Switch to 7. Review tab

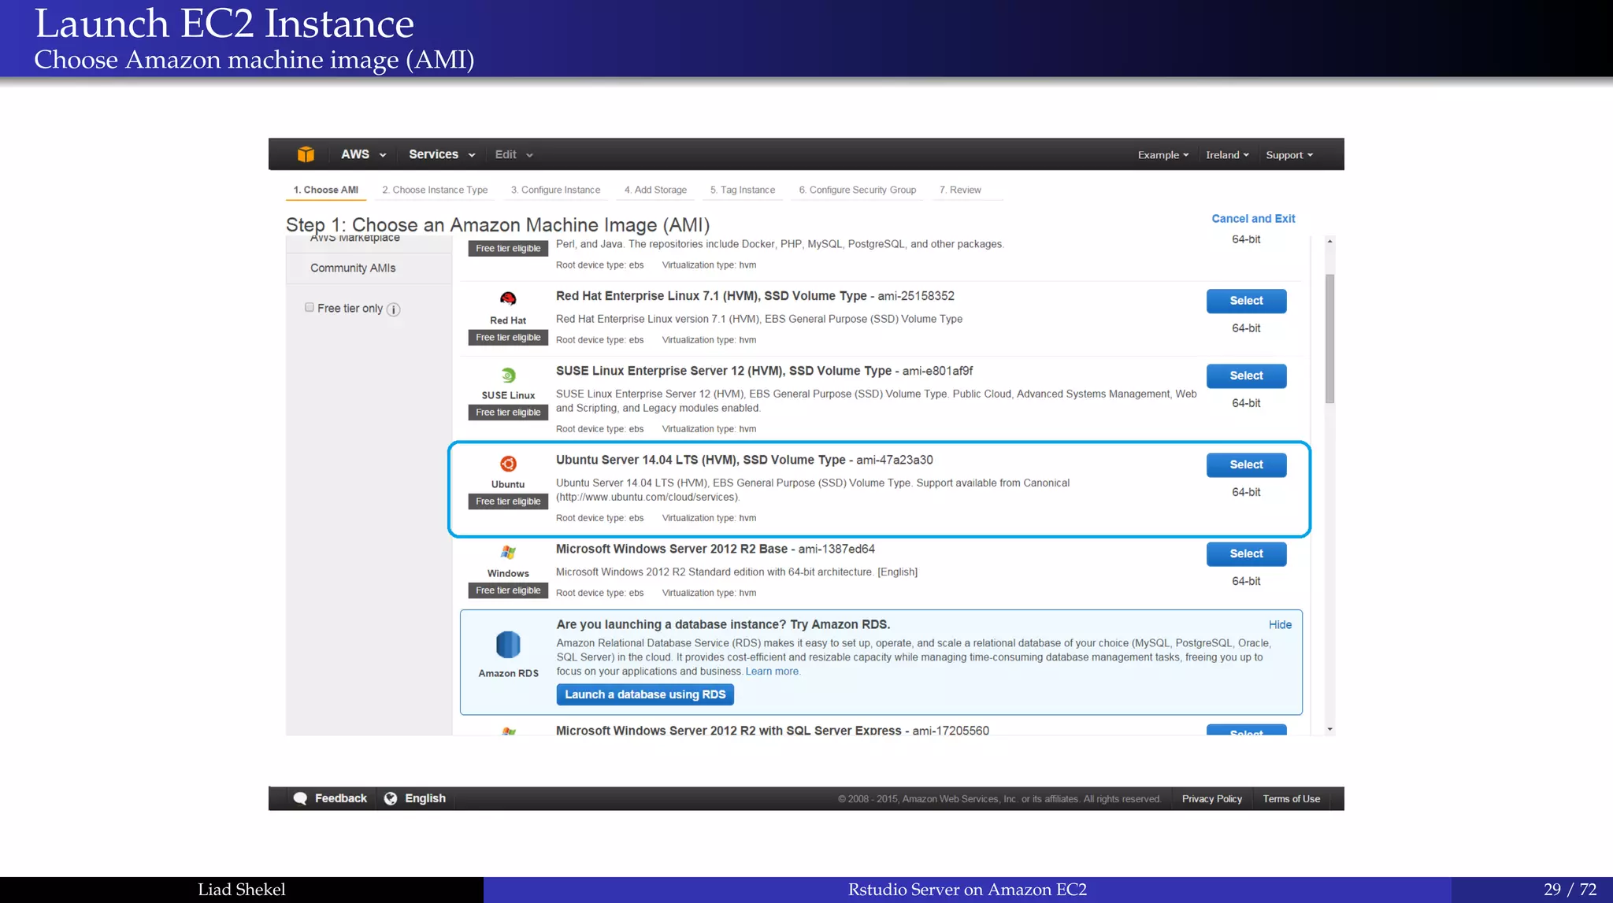click(960, 190)
